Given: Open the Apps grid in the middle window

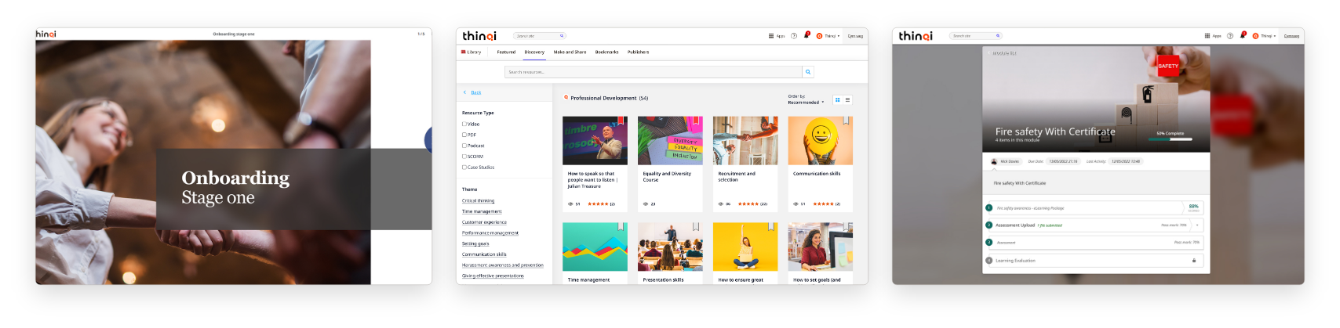Looking at the screenshot, I should (x=776, y=36).
